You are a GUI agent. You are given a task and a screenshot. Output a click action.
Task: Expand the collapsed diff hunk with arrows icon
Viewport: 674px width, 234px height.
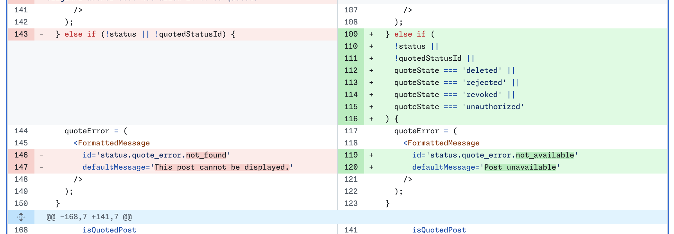(x=21, y=217)
